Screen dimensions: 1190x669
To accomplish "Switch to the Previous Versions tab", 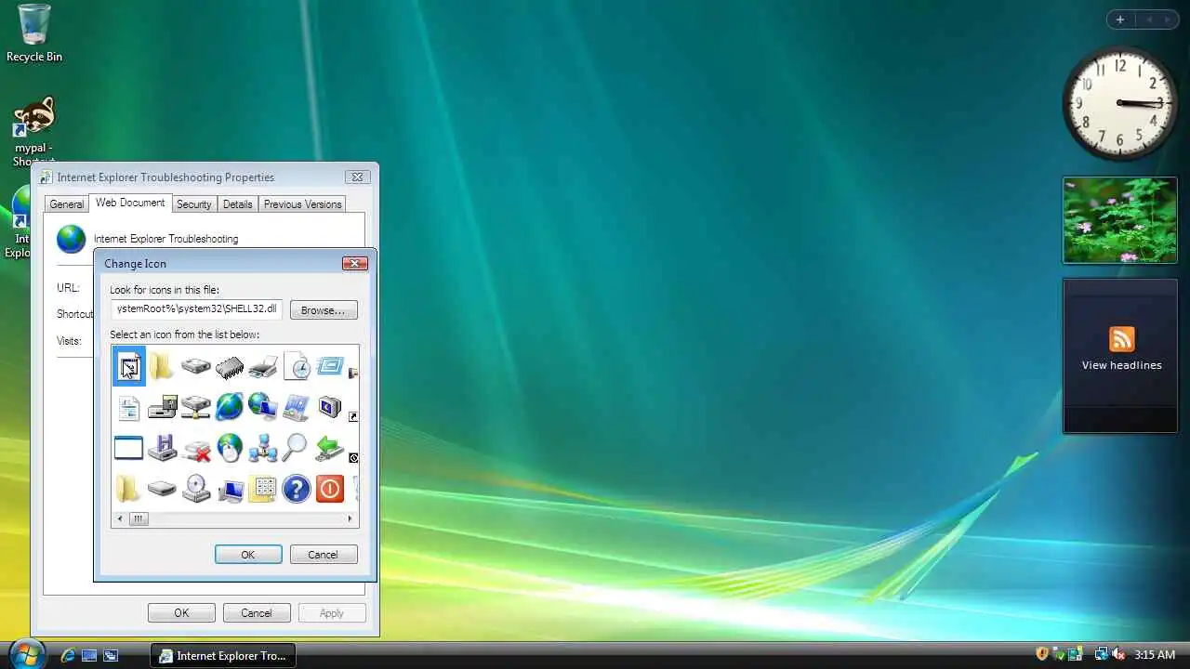I will (x=303, y=204).
